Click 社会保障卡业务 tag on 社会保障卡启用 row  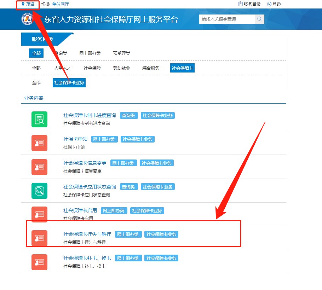[147, 210]
